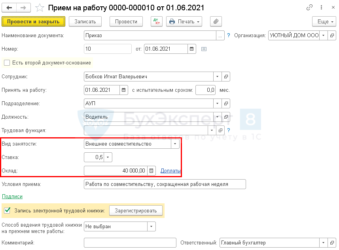Open the Еще menu
The image size is (339, 250).
tap(324, 21)
